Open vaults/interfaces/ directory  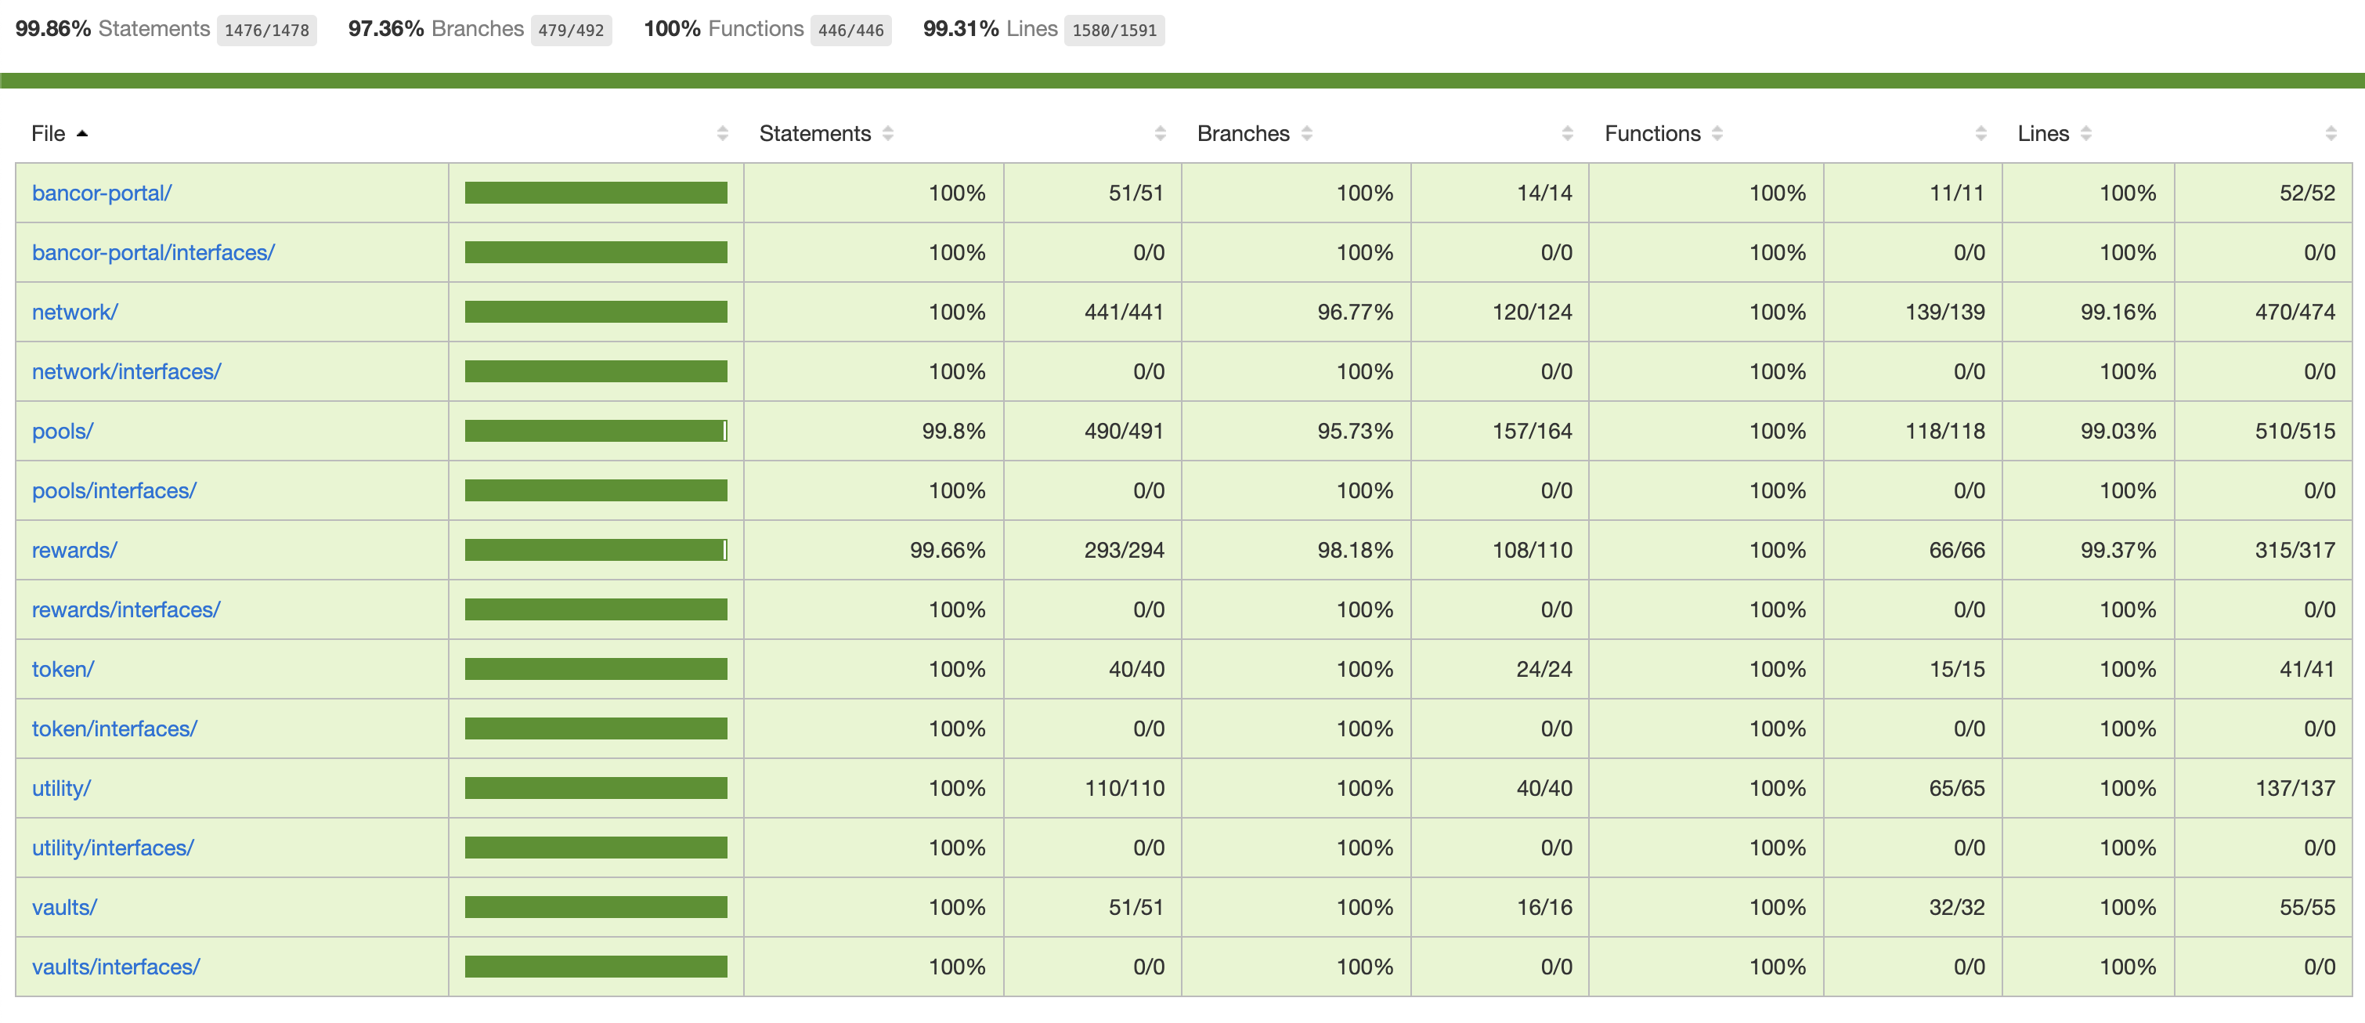116,967
